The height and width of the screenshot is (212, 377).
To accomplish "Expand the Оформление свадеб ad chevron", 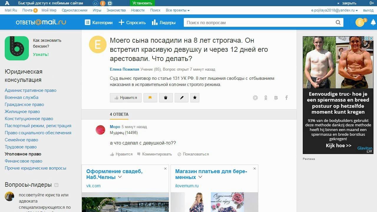I will [x=120, y=177].
